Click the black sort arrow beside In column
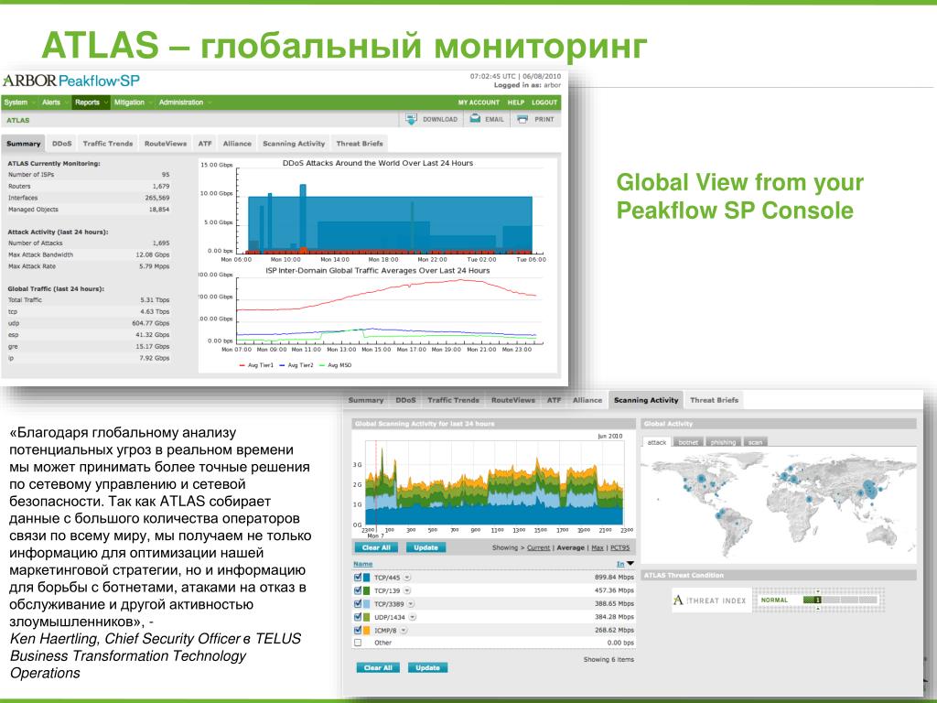 tap(630, 564)
